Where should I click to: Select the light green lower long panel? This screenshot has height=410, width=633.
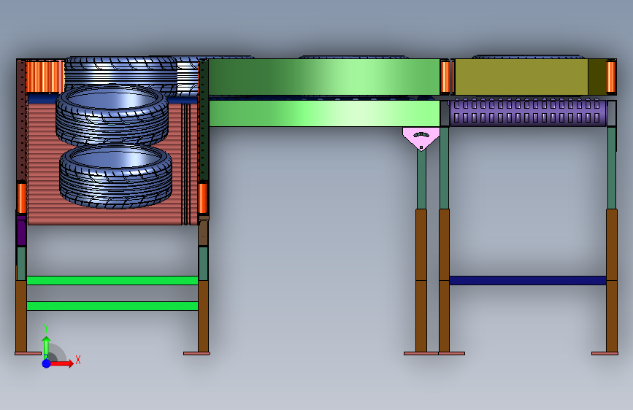click(324, 113)
